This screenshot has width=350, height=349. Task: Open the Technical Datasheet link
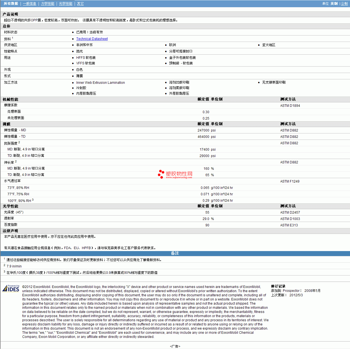92,39
